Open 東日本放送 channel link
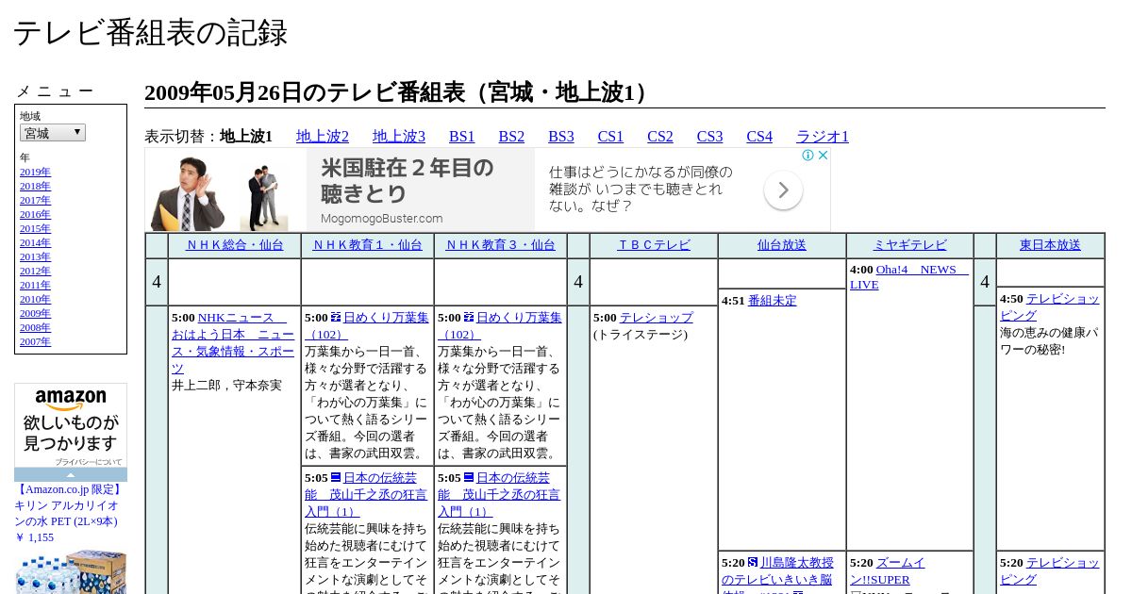1132x594 pixels. click(1050, 245)
